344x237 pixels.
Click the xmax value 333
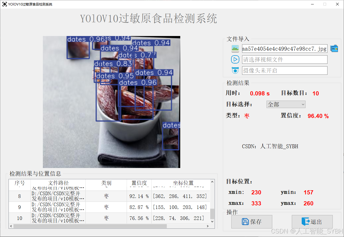pos(256,203)
